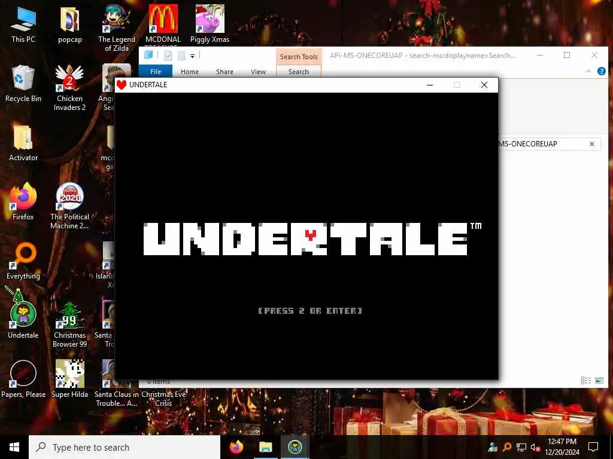Image resolution: width=613 pixels, height=459 pixels.
Task: Click the taskbar search box
Action: tap(125, 447)
